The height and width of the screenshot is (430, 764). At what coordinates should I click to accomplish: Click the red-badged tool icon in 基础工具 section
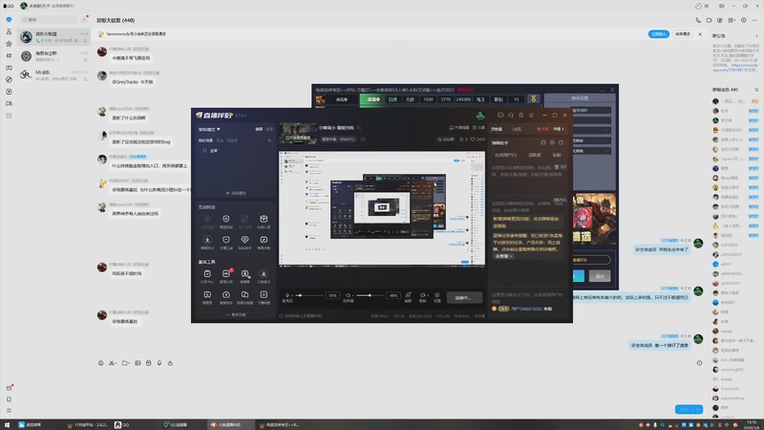(x=226, y=274)
